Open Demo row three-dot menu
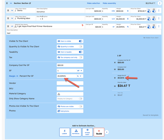 159,10
